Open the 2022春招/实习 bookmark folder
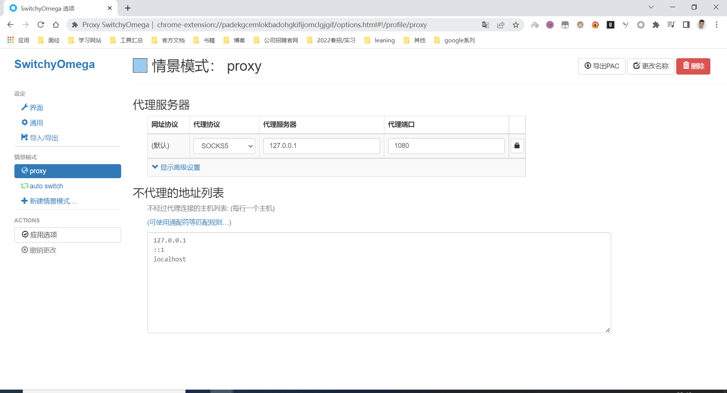The width and height of the screenshot is (727, 393). [331, 40]
